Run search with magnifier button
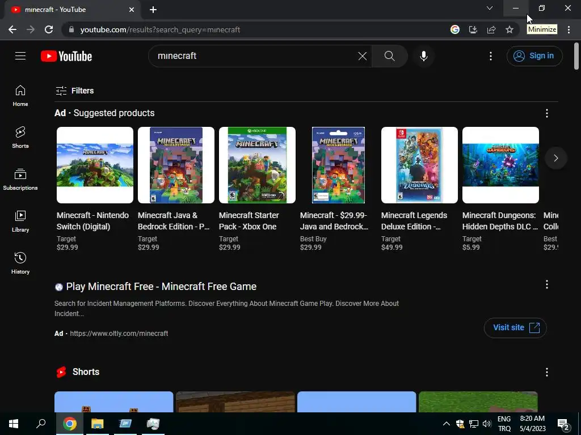The width and height of the screenshot is (581, 435). pyautogui.click(x=389, y=56)
